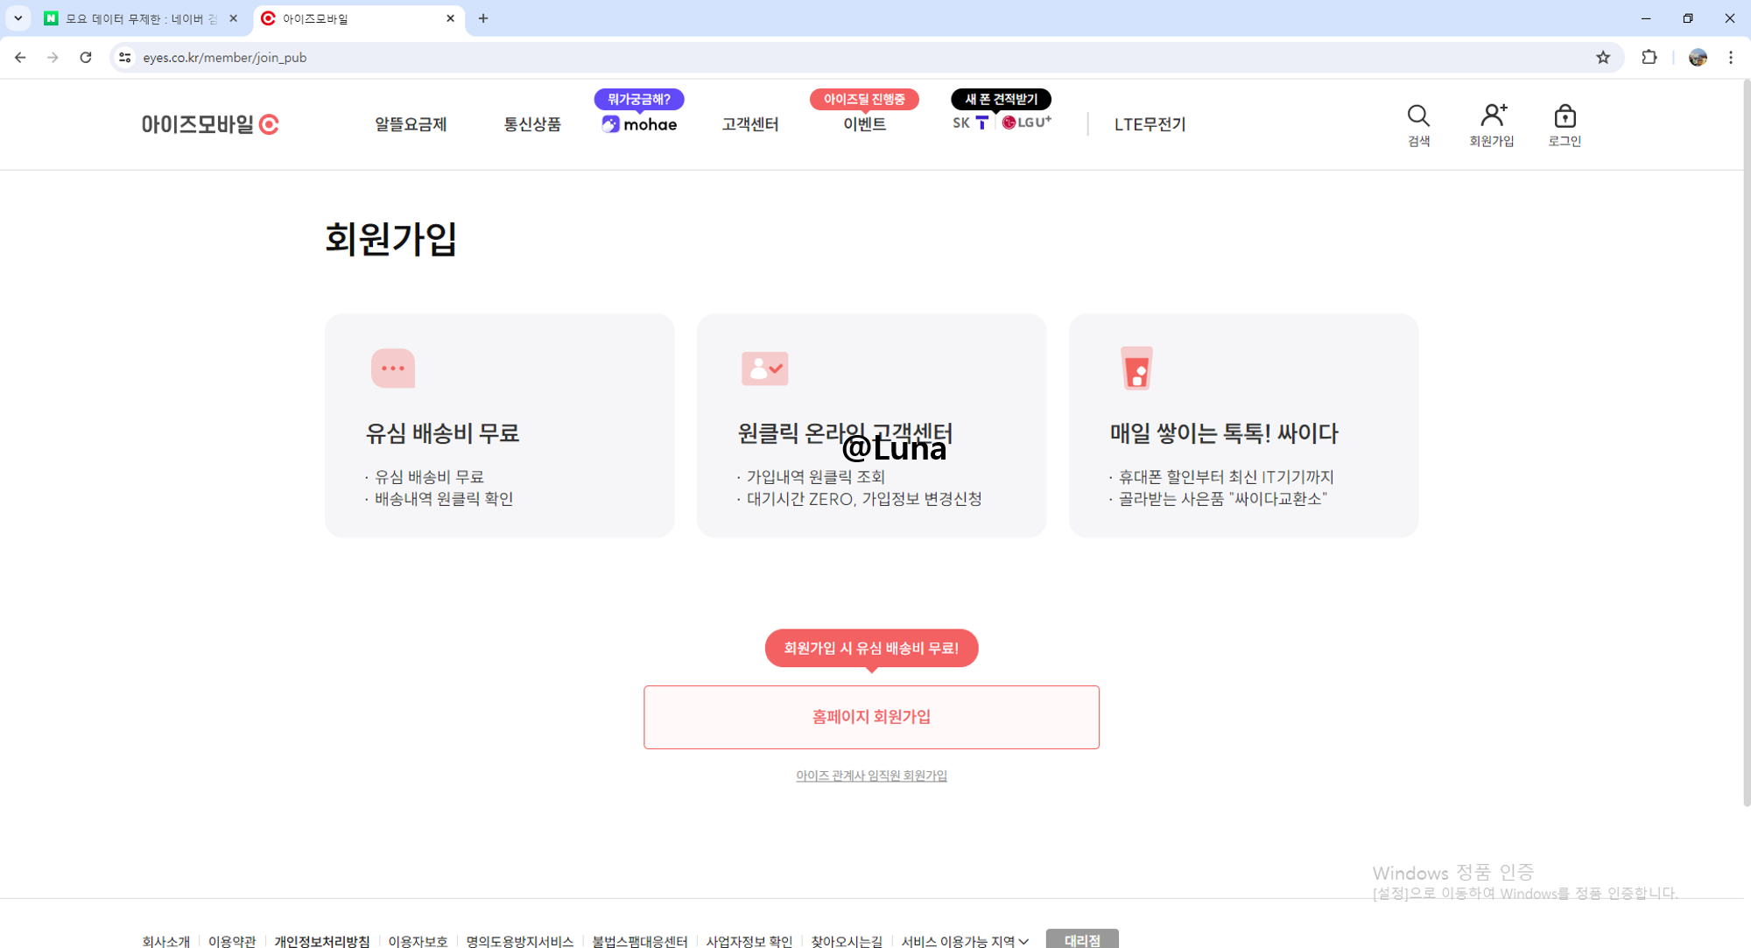This screenshot has width=1751, height=948.
Task: Open the LTE무전기 menu
Action: 1150,124
